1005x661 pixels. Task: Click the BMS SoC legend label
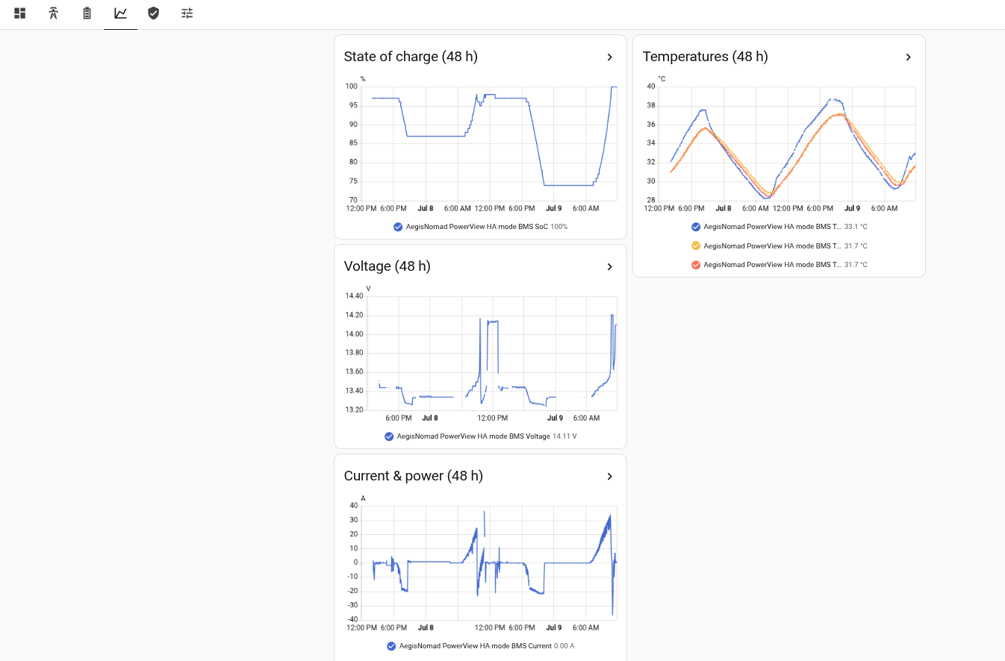tap(477, 227)
